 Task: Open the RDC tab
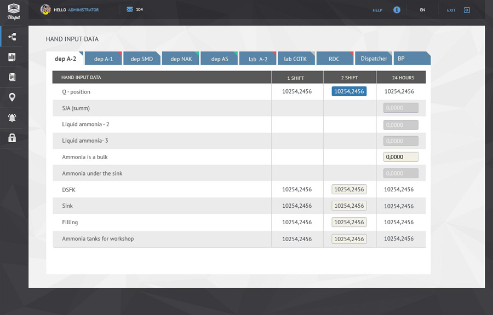pyautogui.click(x=335, y=58)
